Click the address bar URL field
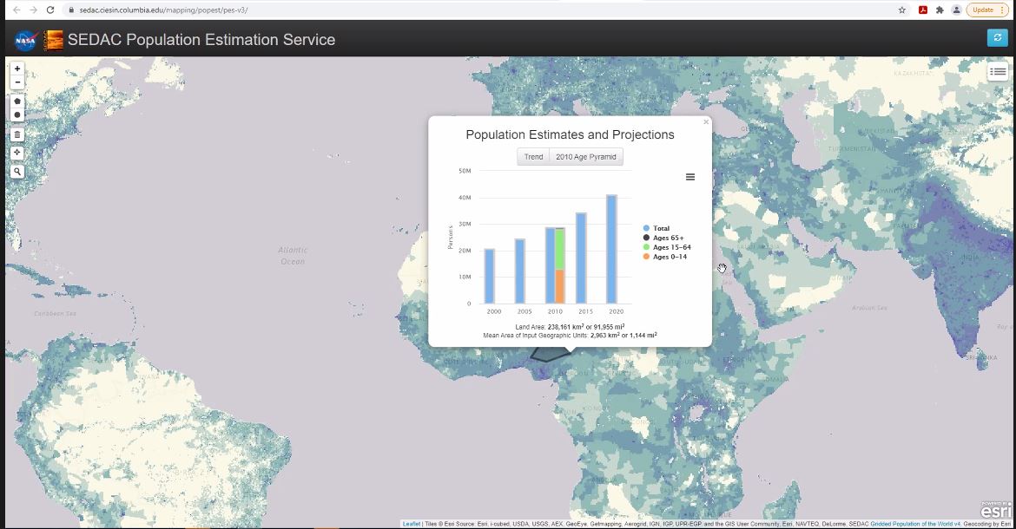Screen dimensions: 1016x529 pos(479,10)
